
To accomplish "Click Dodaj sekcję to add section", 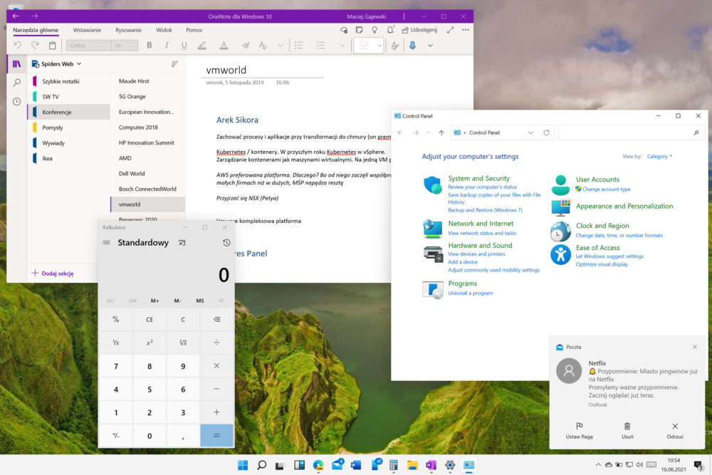I will click(x=52, y=273).
